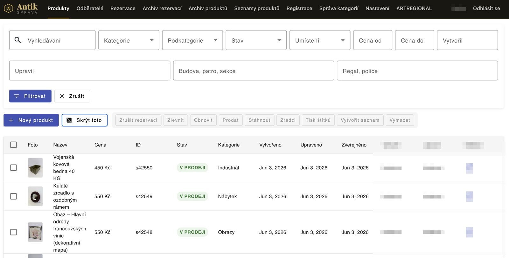Screen dimensions: 509x258
Task: Expand the Stav dropdown
Action: coord(256,40)
